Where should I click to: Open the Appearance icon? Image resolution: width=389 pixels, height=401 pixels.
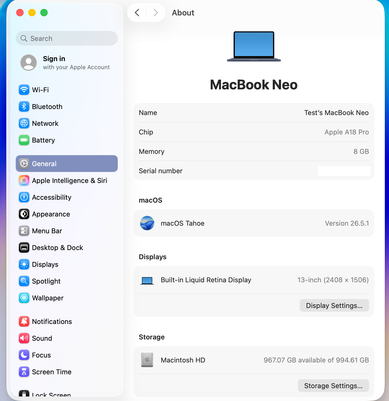point(24,214)
